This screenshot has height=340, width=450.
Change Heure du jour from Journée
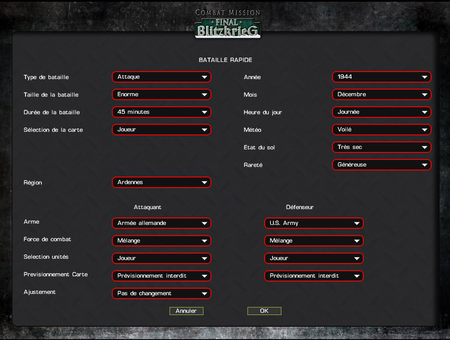[382, 112]
